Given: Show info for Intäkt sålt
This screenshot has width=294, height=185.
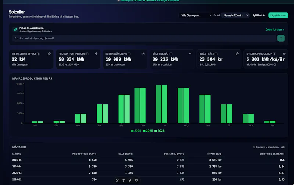Looking at the screenshot, I should pos(216,54).
